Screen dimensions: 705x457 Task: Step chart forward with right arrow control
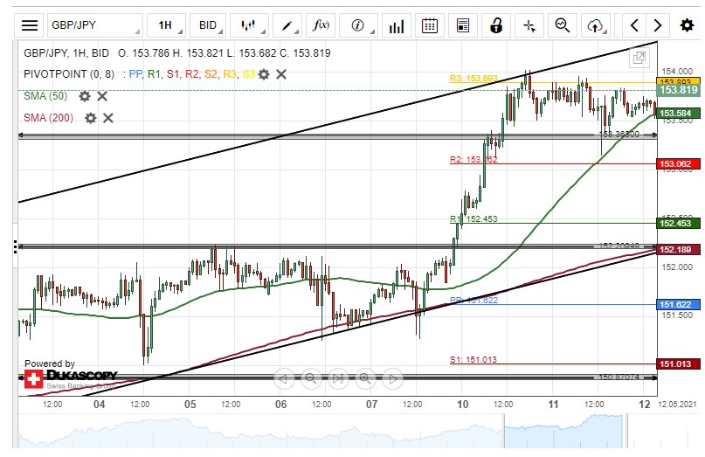click(392, 378)
